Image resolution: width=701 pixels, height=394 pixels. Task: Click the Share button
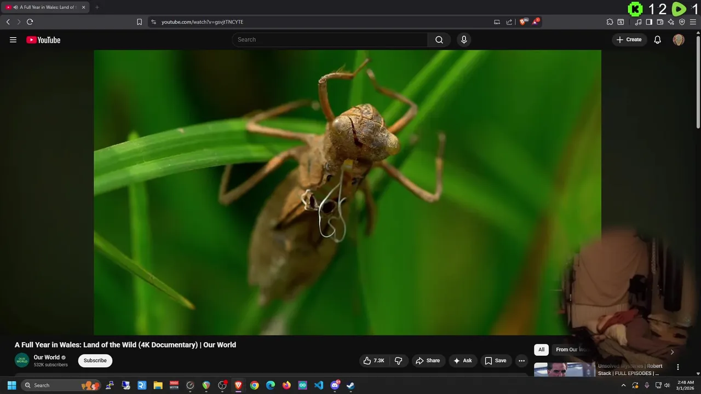point(428,361)
